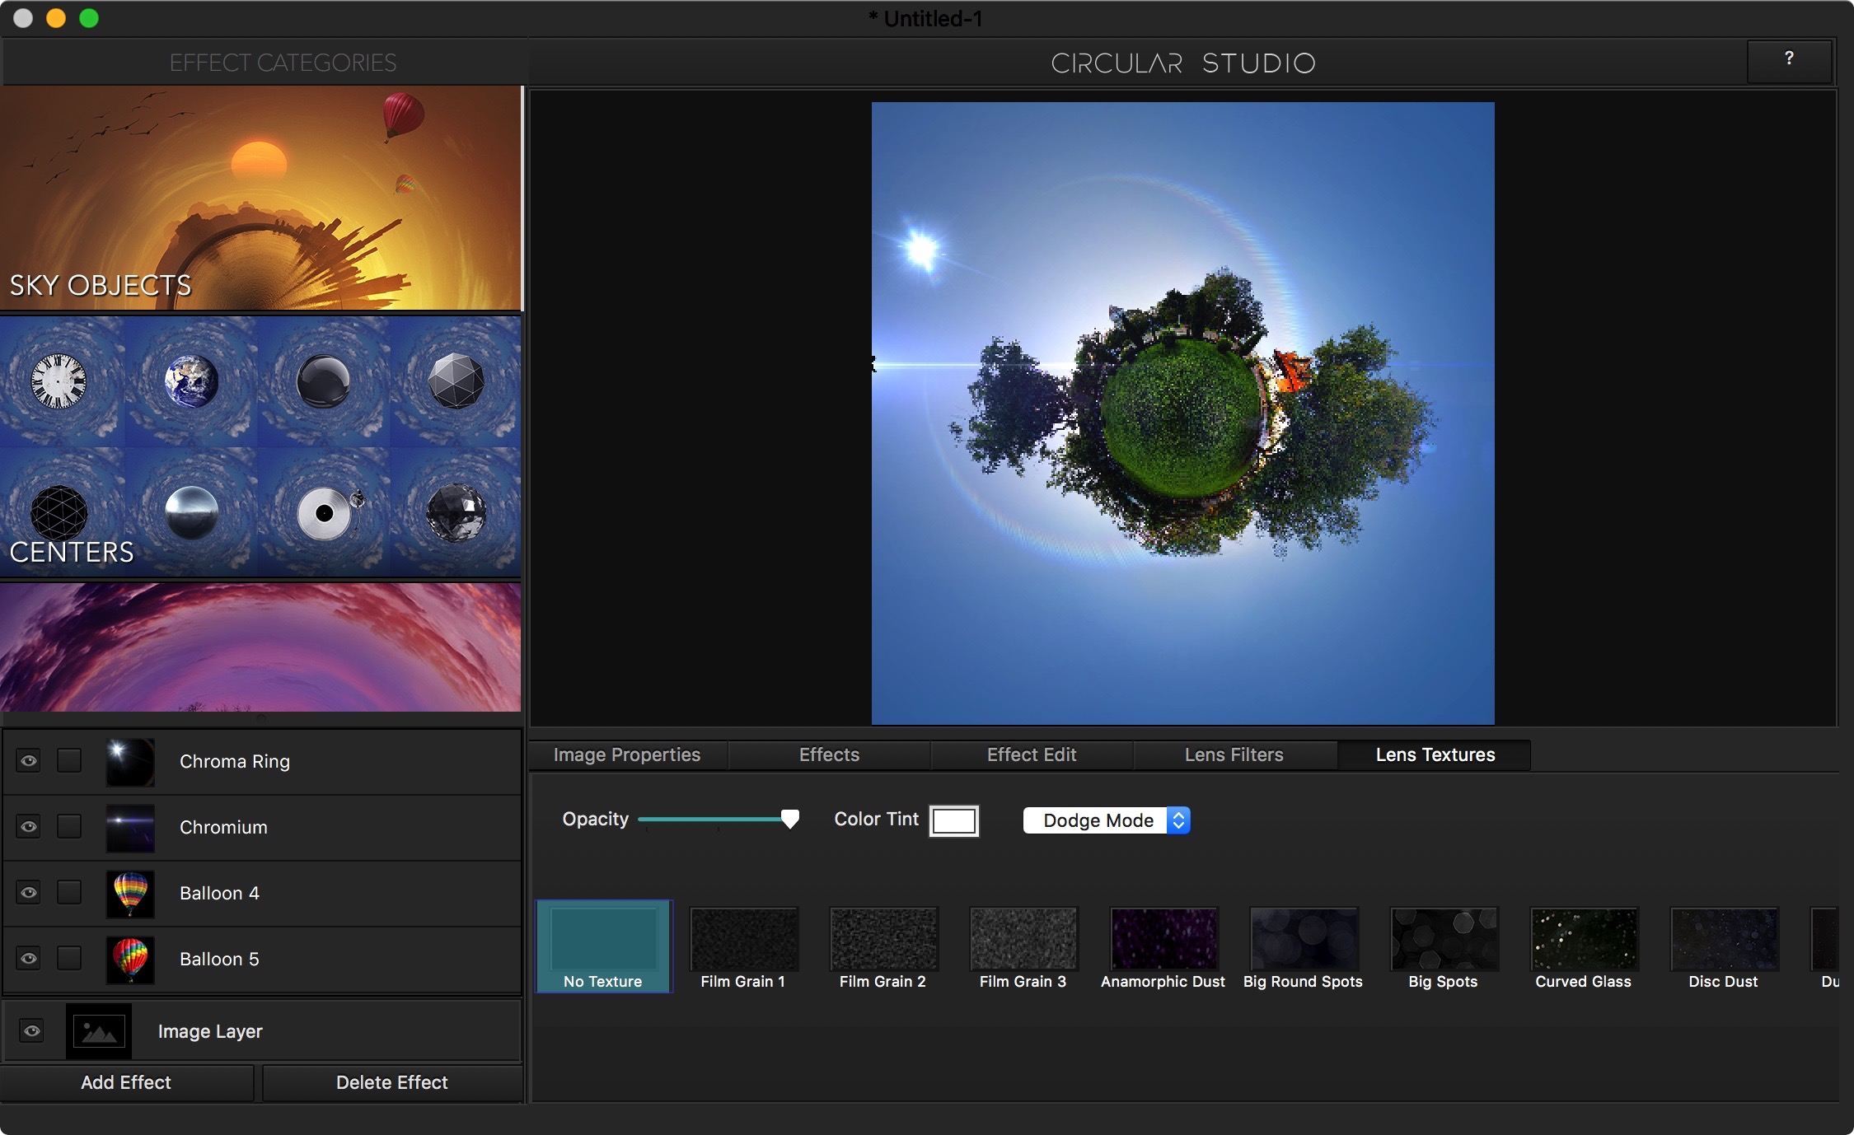
Task: Open the Dodge Mode blend dropdown
Action: pyautogui.click(x=1105, y=820)
